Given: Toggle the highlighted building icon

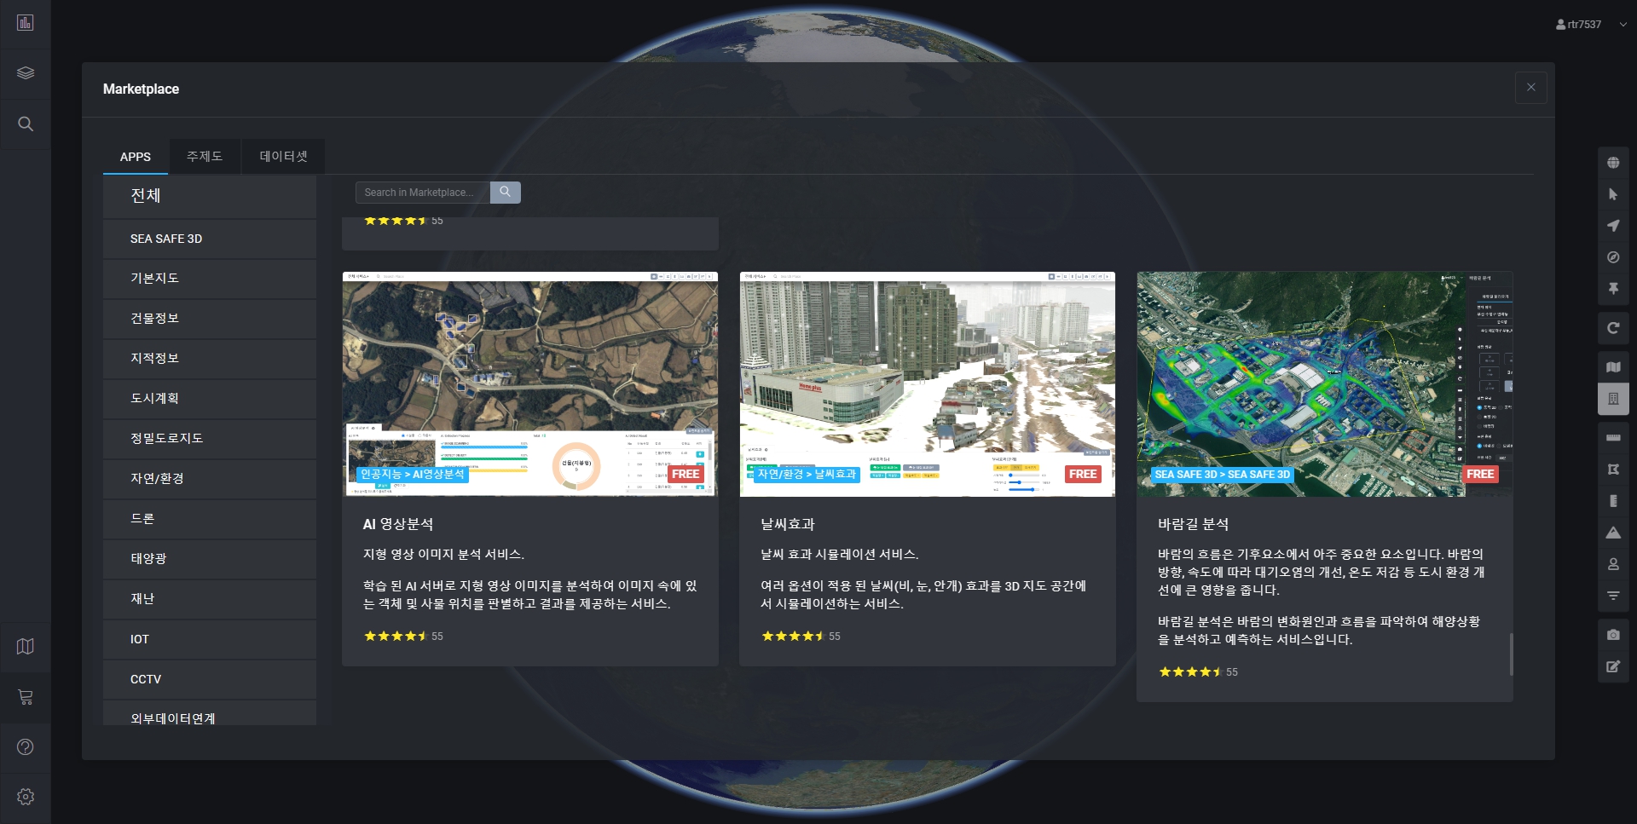Looking at the screenshot, I should [1613, 399].
